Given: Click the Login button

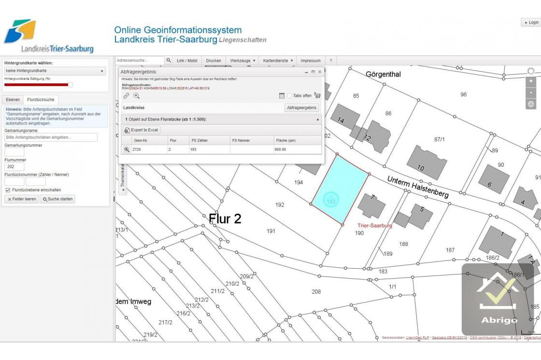Looking at the screenshot, I should [531, 22].
